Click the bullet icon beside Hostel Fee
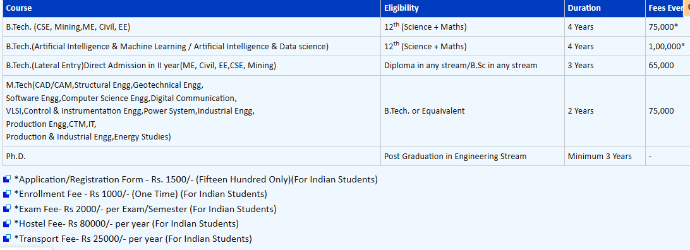The image size is (690, 250). [x=6, y=223]
